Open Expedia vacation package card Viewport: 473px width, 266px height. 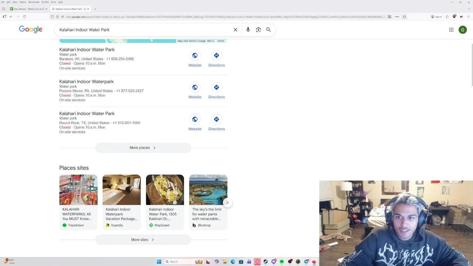point(122,202)
